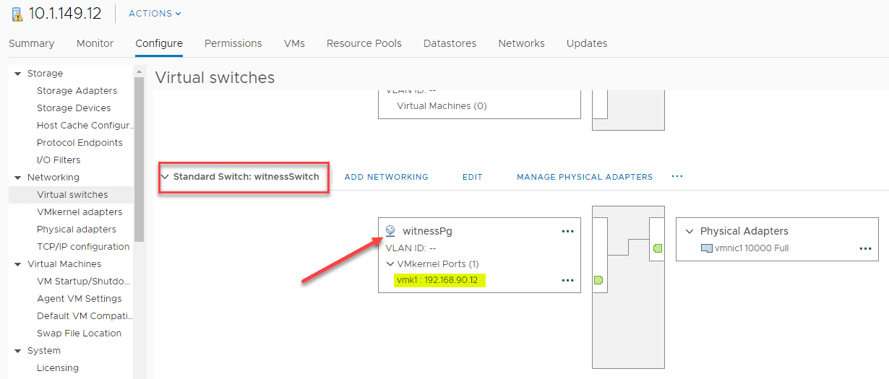The image size is (889, 379).
Task: Open the Actions dropdown menu
Action: pos(155,14)
